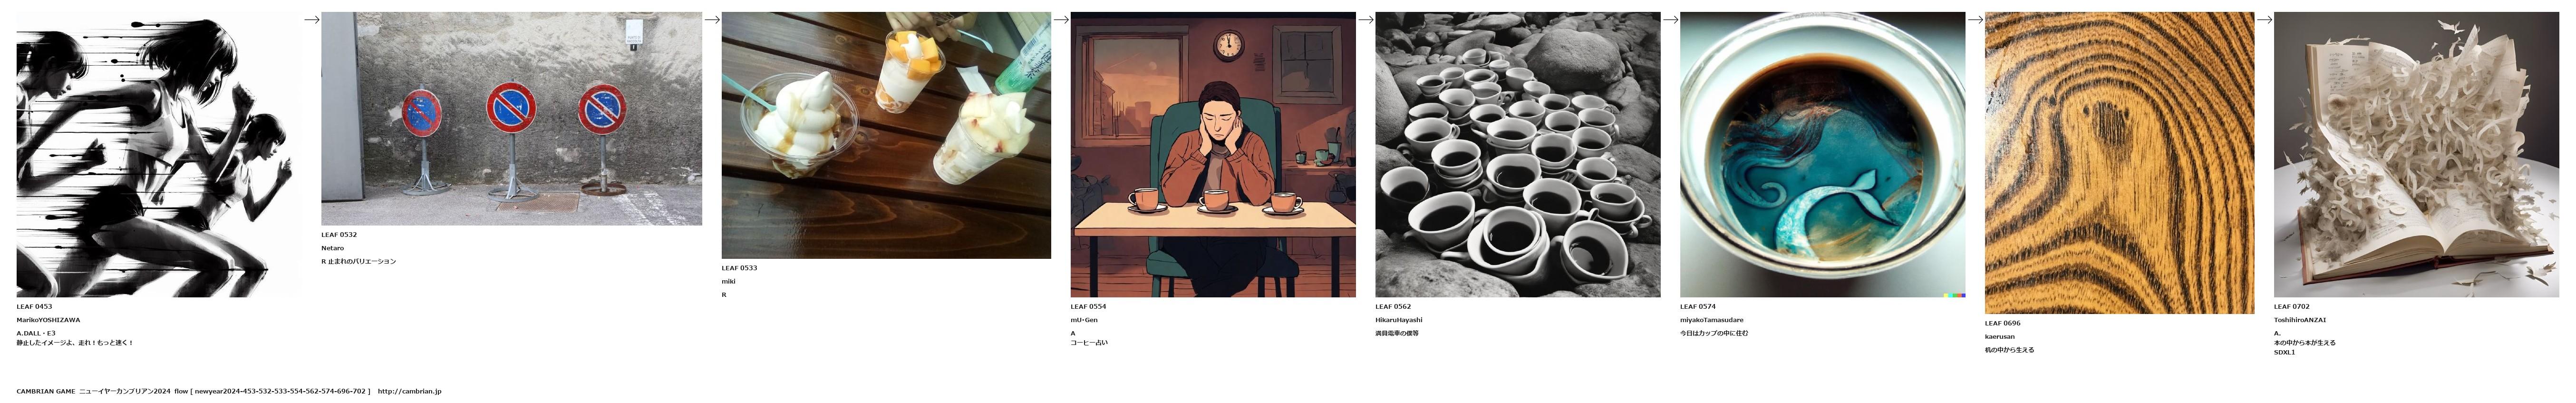Click the arrow after the wood grain image

click(x=2264, y=19)
